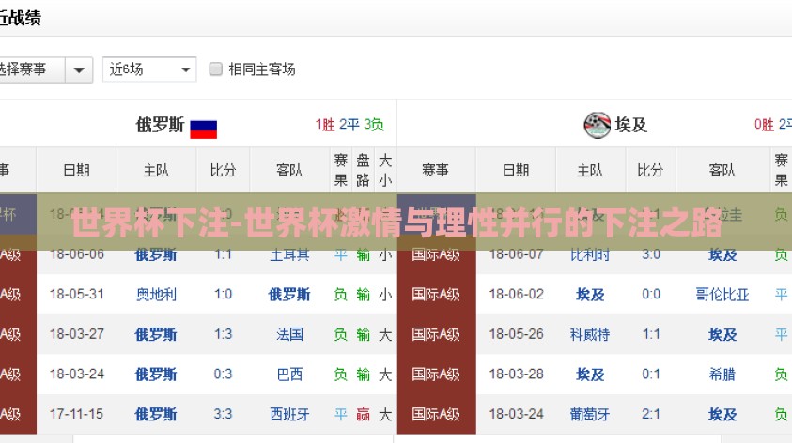Viewport: 792px width, 443px height.
Task: Open 土耳其 team link in 18-06-06 row
Action: click(x=289, y=254)
